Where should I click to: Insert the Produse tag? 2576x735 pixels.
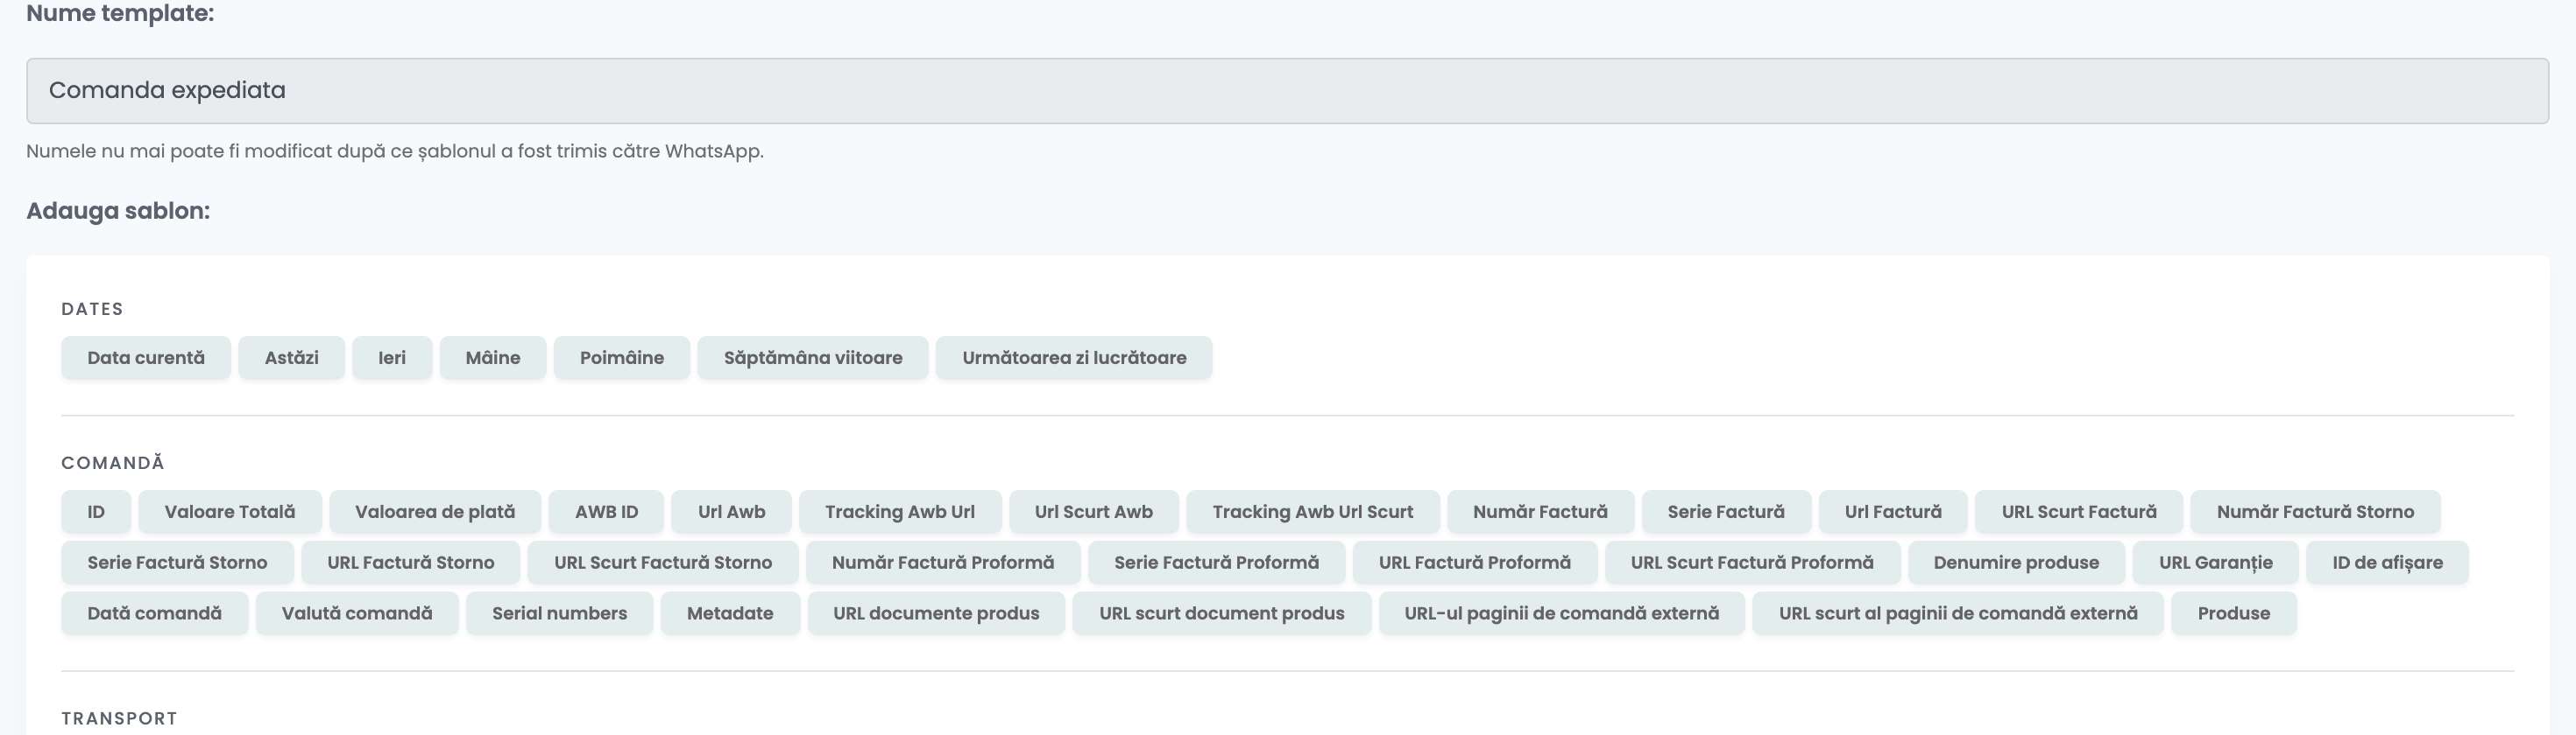(2234, 613)
